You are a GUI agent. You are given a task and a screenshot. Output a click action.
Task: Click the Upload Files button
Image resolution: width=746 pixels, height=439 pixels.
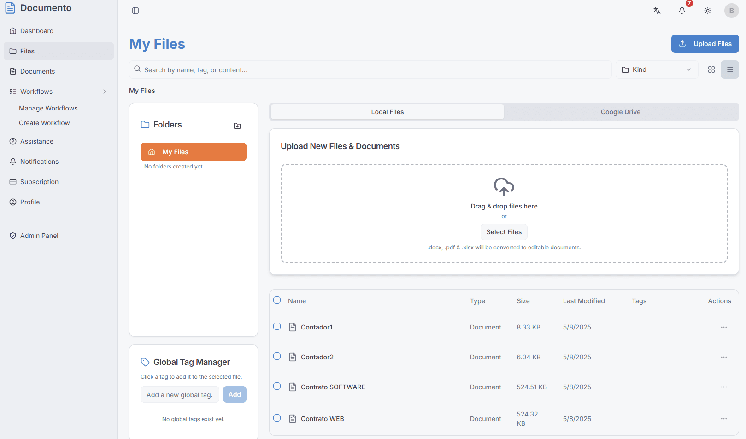click(705, 44)
